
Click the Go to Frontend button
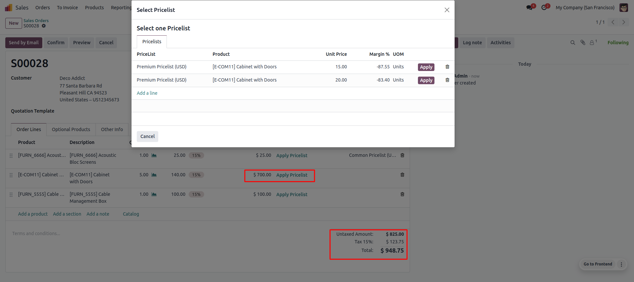598,264
